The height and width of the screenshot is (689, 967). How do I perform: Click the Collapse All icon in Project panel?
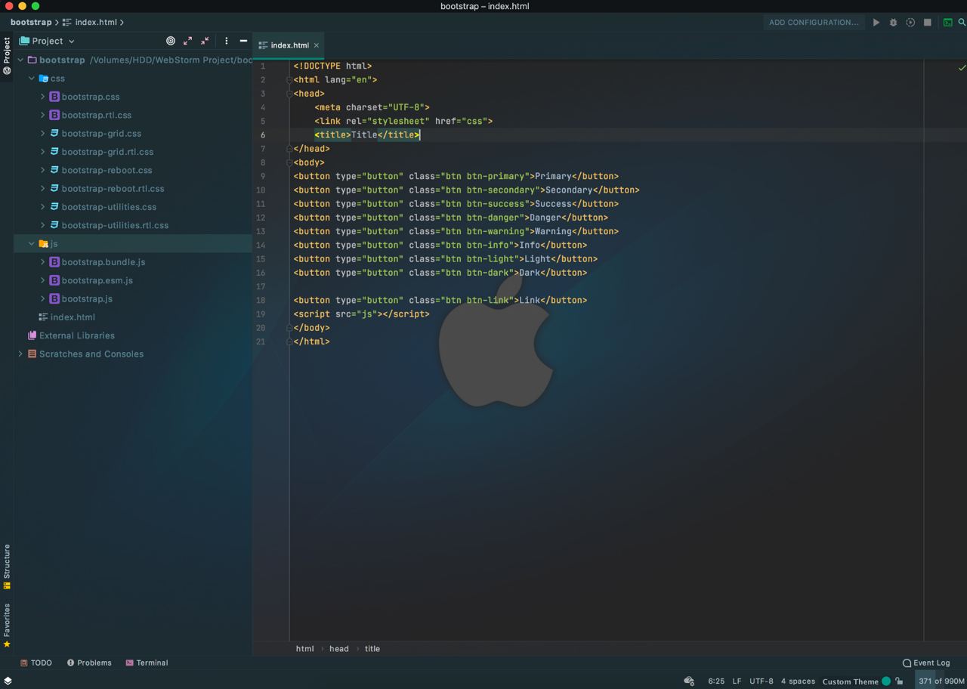205,41
